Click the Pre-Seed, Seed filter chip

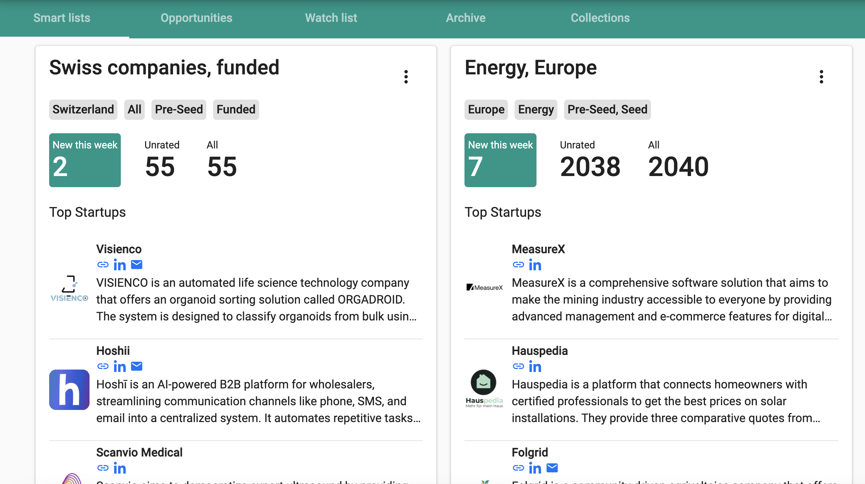607,110
